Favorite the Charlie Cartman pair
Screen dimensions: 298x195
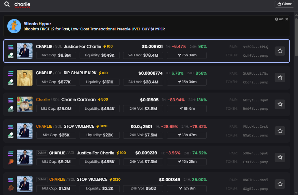click(x=280, y=104)
